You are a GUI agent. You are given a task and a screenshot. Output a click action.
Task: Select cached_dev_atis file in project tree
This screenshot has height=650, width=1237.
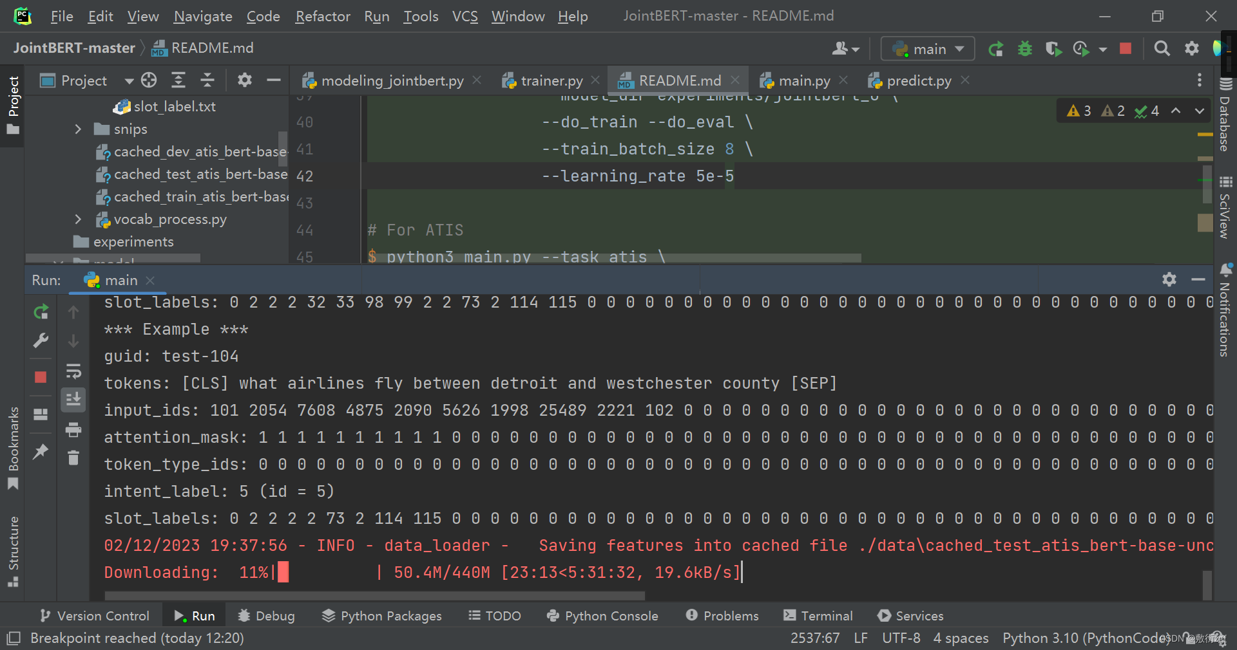(191, 152)
